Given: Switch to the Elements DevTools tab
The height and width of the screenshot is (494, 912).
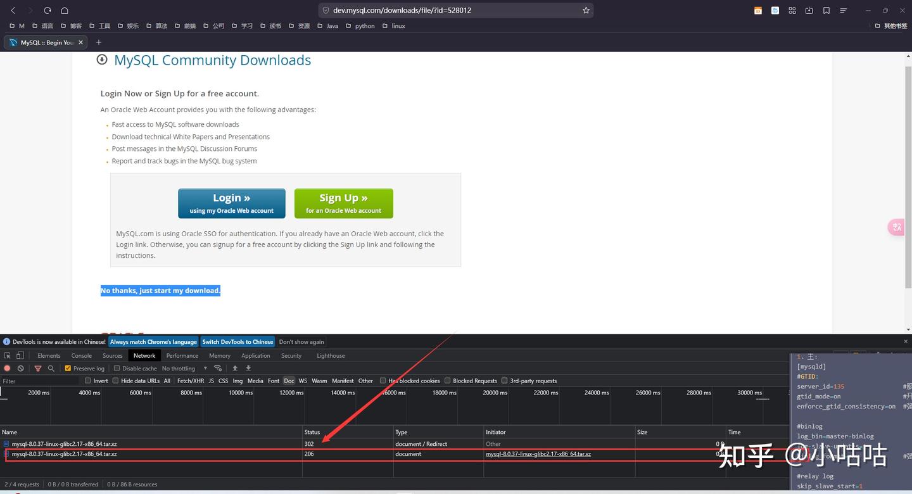Looking at the screenshot, I should tap(49, 355).
